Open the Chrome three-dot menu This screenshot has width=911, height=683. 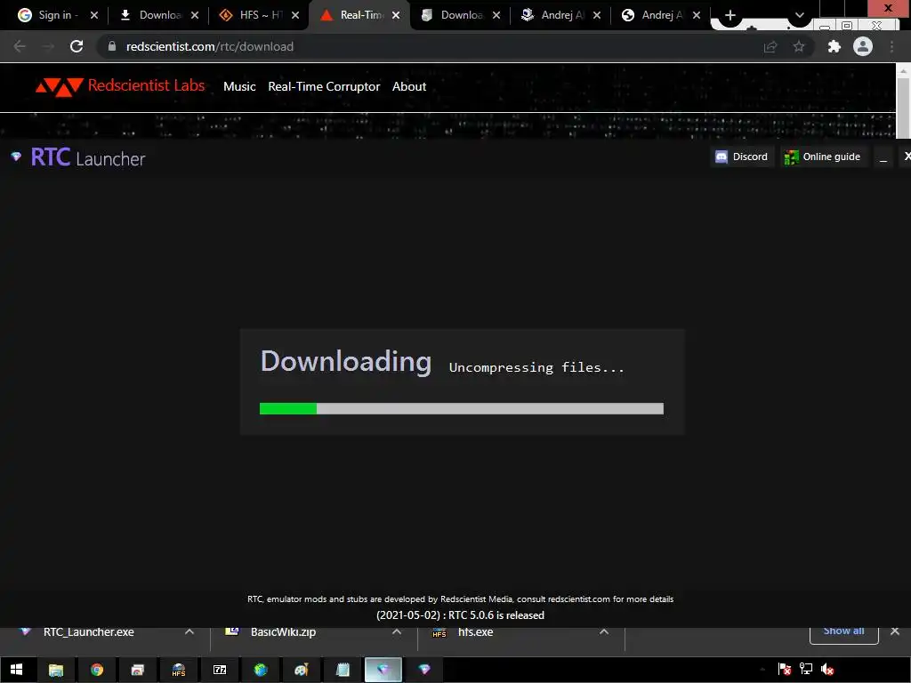(x=891, y=46)
